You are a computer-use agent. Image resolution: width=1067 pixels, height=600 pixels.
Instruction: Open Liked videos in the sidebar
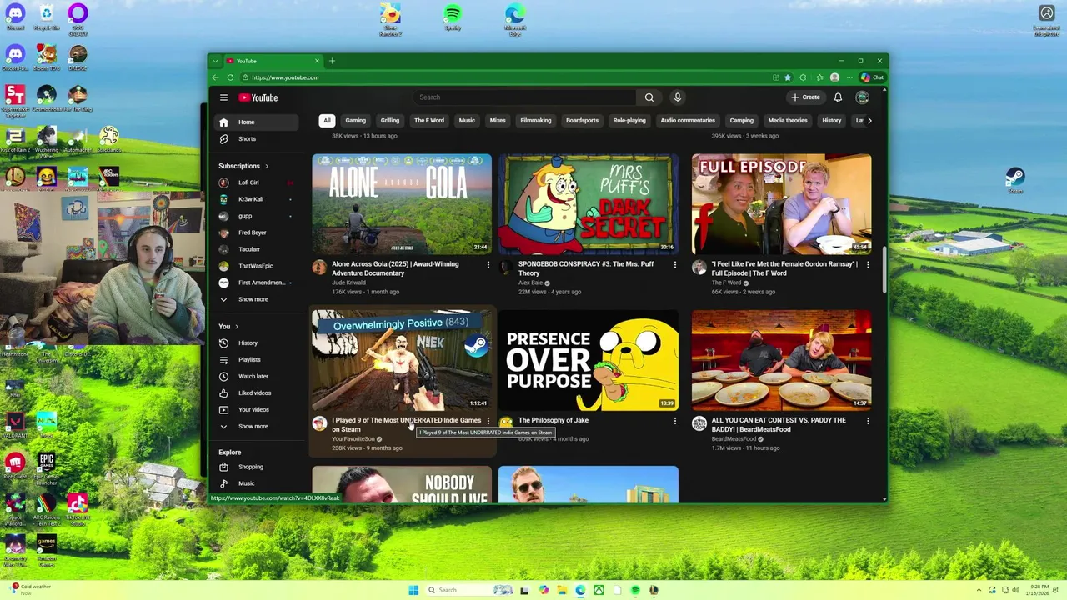[255, 393]
